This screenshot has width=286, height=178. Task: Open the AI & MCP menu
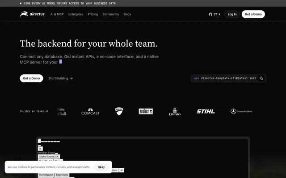(x=57, y=14)
